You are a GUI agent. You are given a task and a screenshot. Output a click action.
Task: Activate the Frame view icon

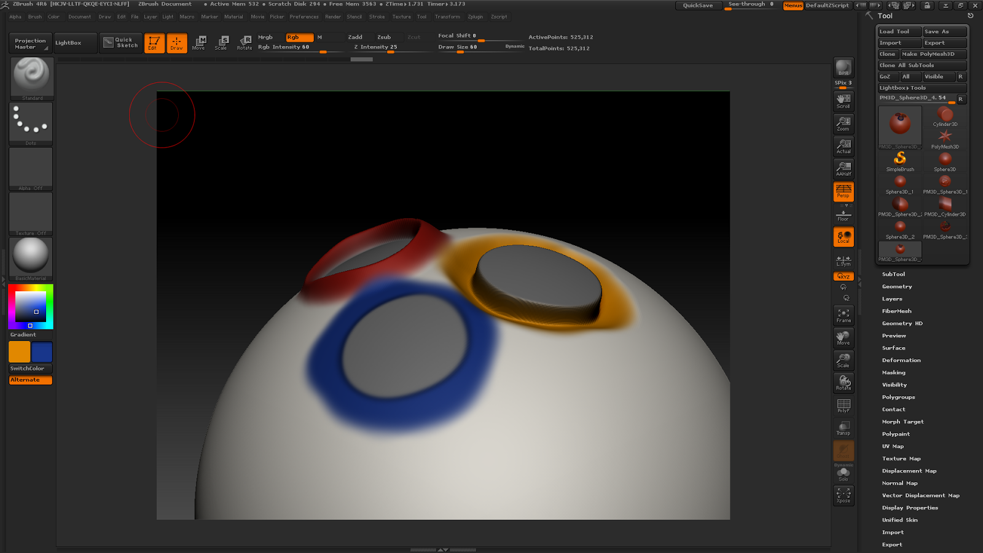coord(843,315)
